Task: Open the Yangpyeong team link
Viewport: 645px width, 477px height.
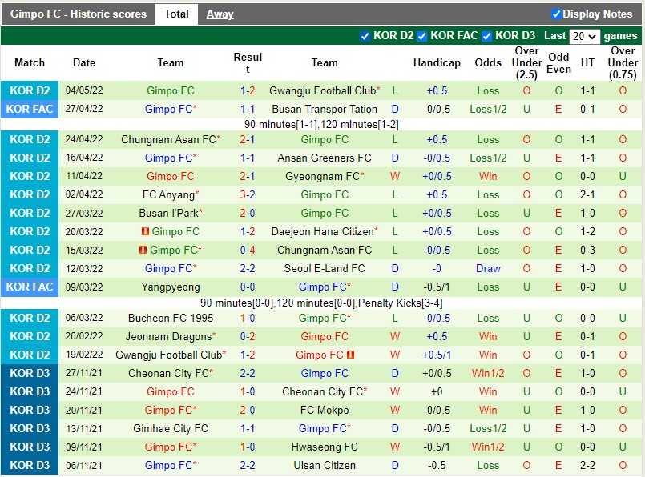Action: 171,287
